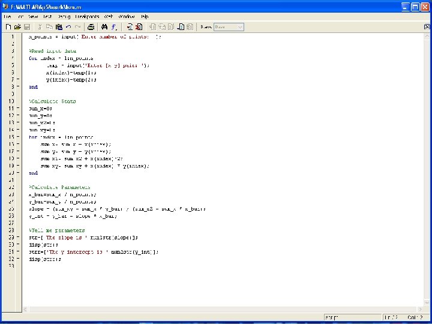Screen dimensions: 432x324
Task: Open the Breakpoints menu
Action: 87,17
